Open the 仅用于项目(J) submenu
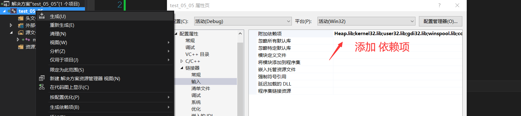Screen dimensions: 521x116 point(105,60)
